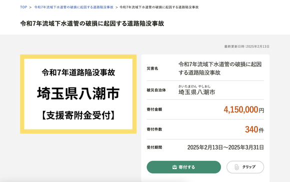
Task: Click the last breadcrumb item text
Action: point(159,7)
